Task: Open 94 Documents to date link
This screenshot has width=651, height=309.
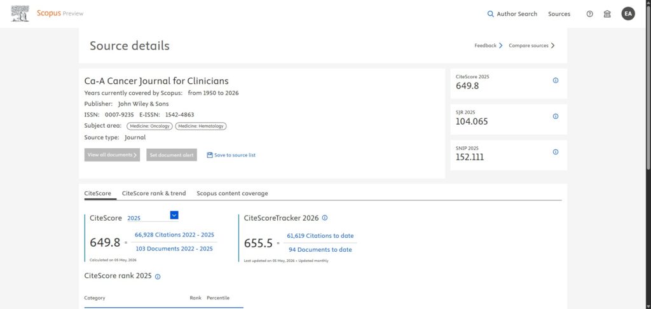Action: (x=320, y=250)
